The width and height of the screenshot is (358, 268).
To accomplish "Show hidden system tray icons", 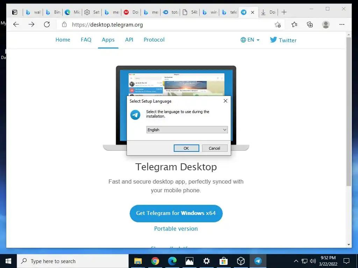I will tap(296, 261).
